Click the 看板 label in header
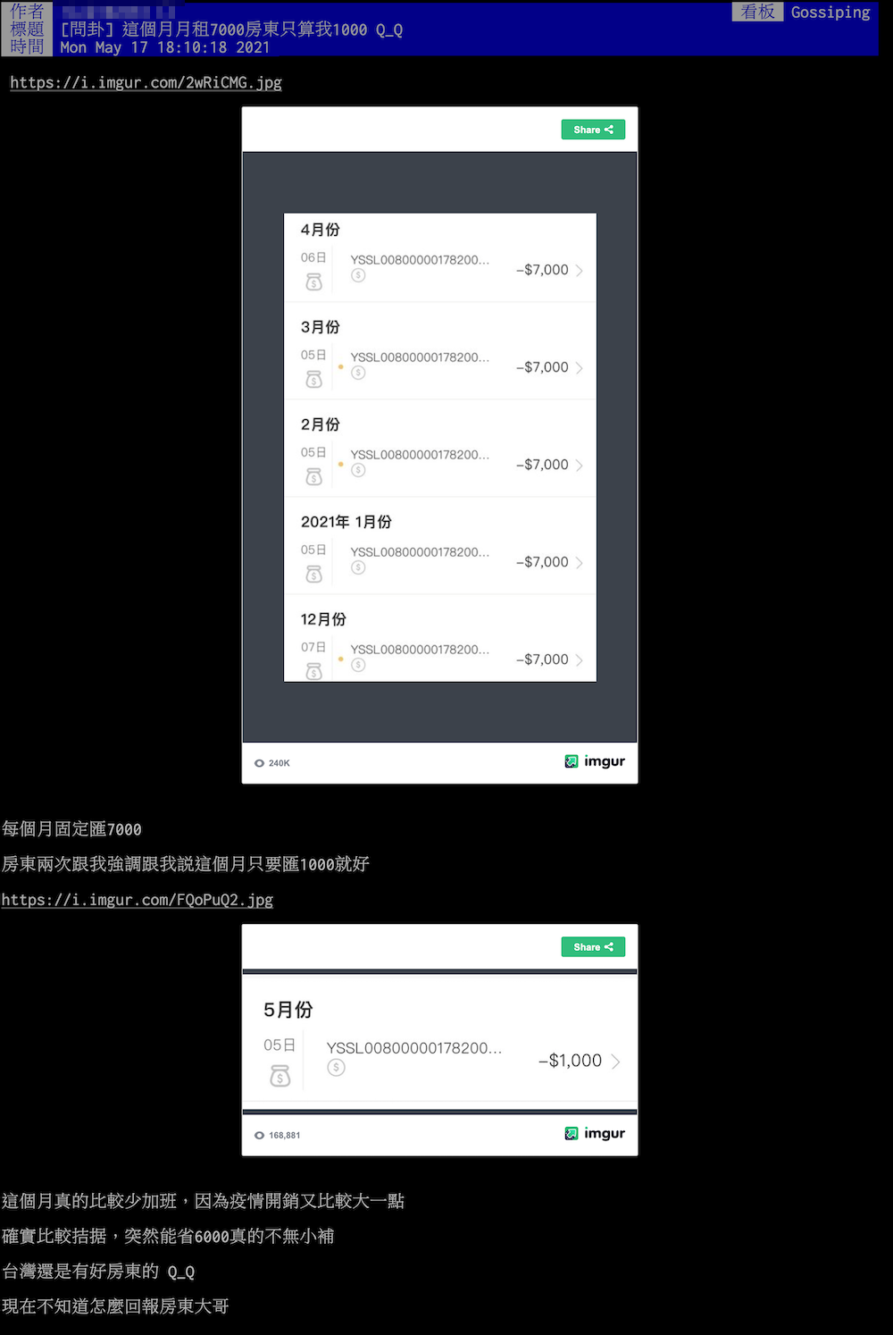 [x=757, y=12]
